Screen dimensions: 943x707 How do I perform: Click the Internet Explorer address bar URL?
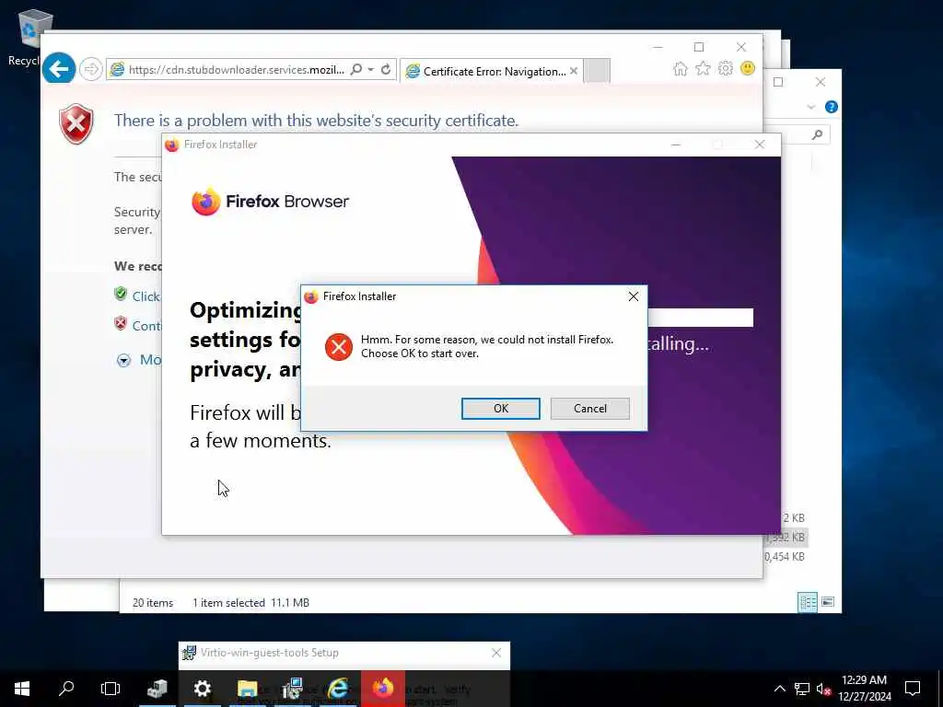point(236,70)
